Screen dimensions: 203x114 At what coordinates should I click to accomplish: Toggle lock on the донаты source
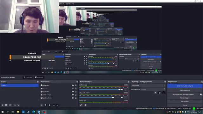click(x=76, y=92)
